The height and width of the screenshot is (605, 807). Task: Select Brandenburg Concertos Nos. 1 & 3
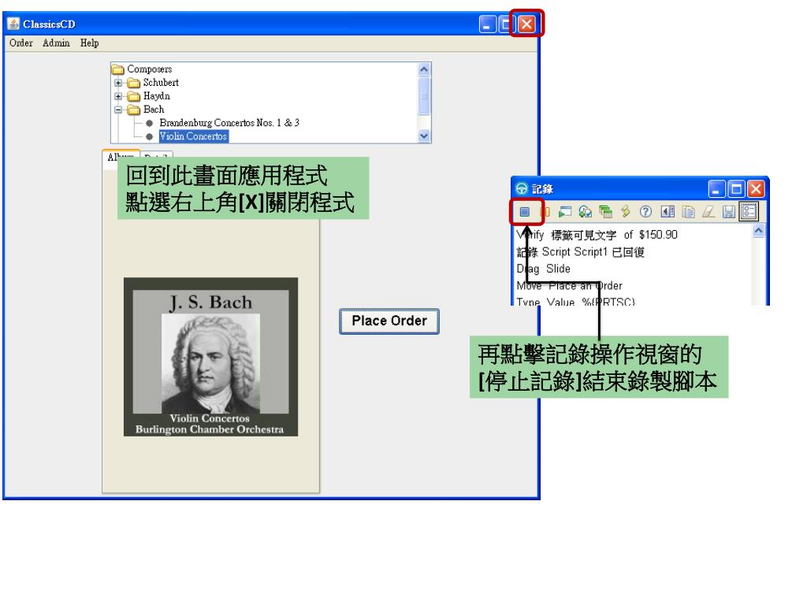click(x=229, y=122)
